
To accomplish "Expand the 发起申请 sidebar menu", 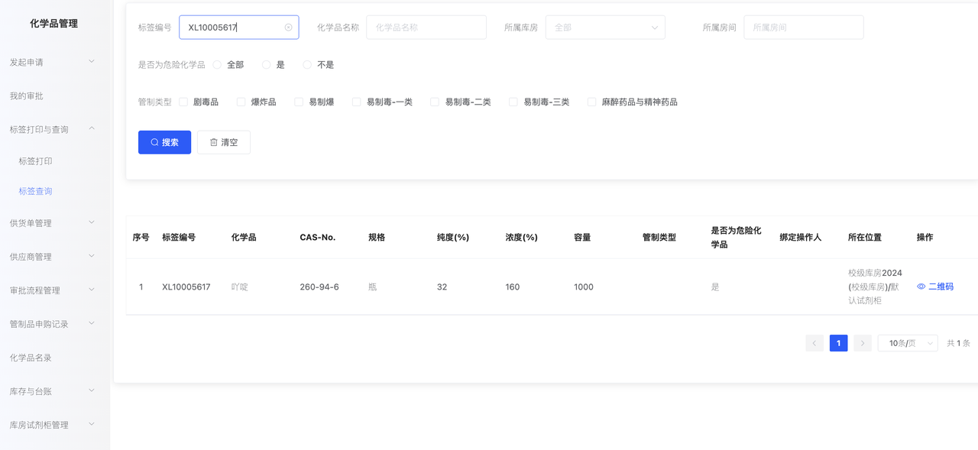I will click(52, 62).
